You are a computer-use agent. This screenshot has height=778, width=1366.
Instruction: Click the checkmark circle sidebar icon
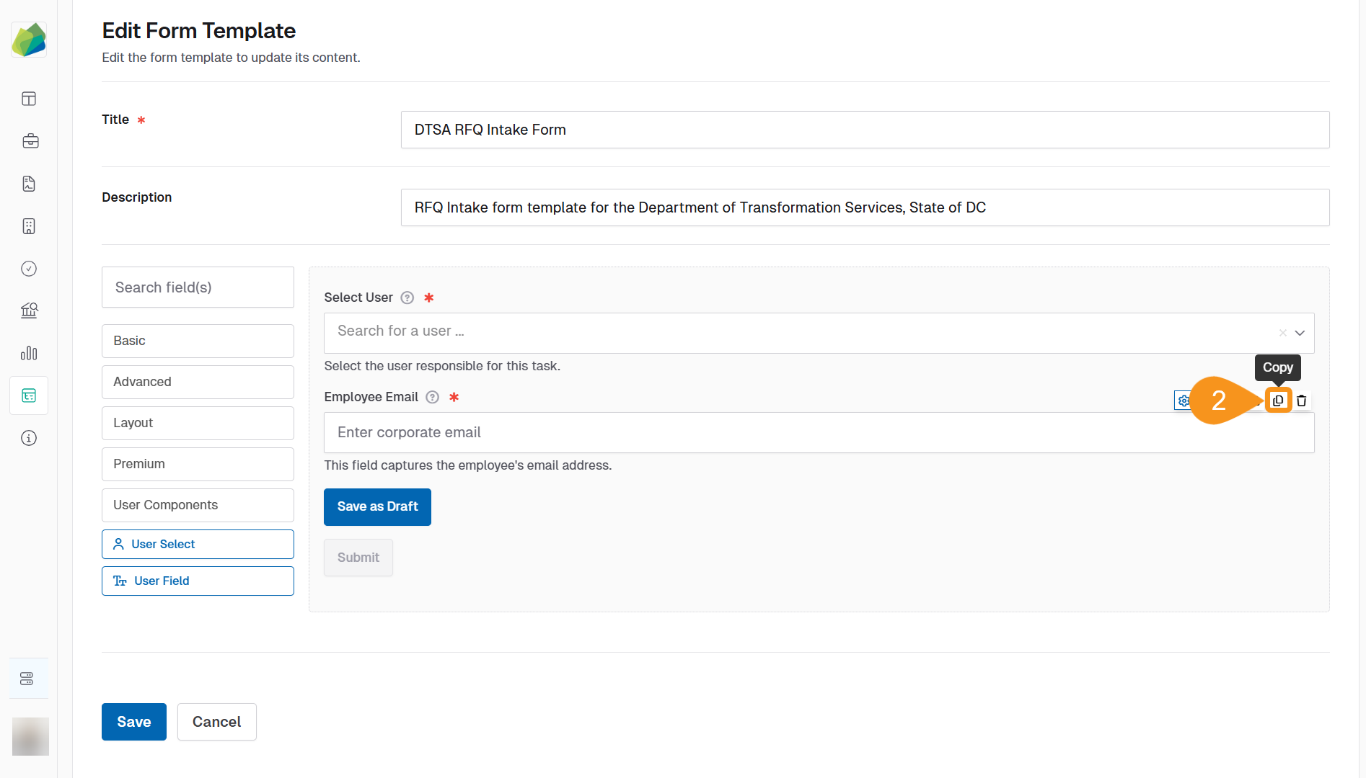tap(29, 269)
